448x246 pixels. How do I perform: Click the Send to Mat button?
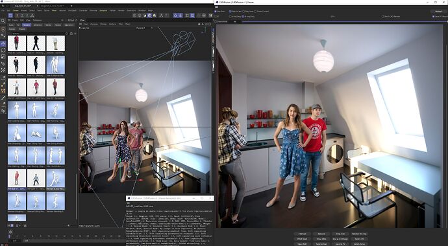pos(321,244)
